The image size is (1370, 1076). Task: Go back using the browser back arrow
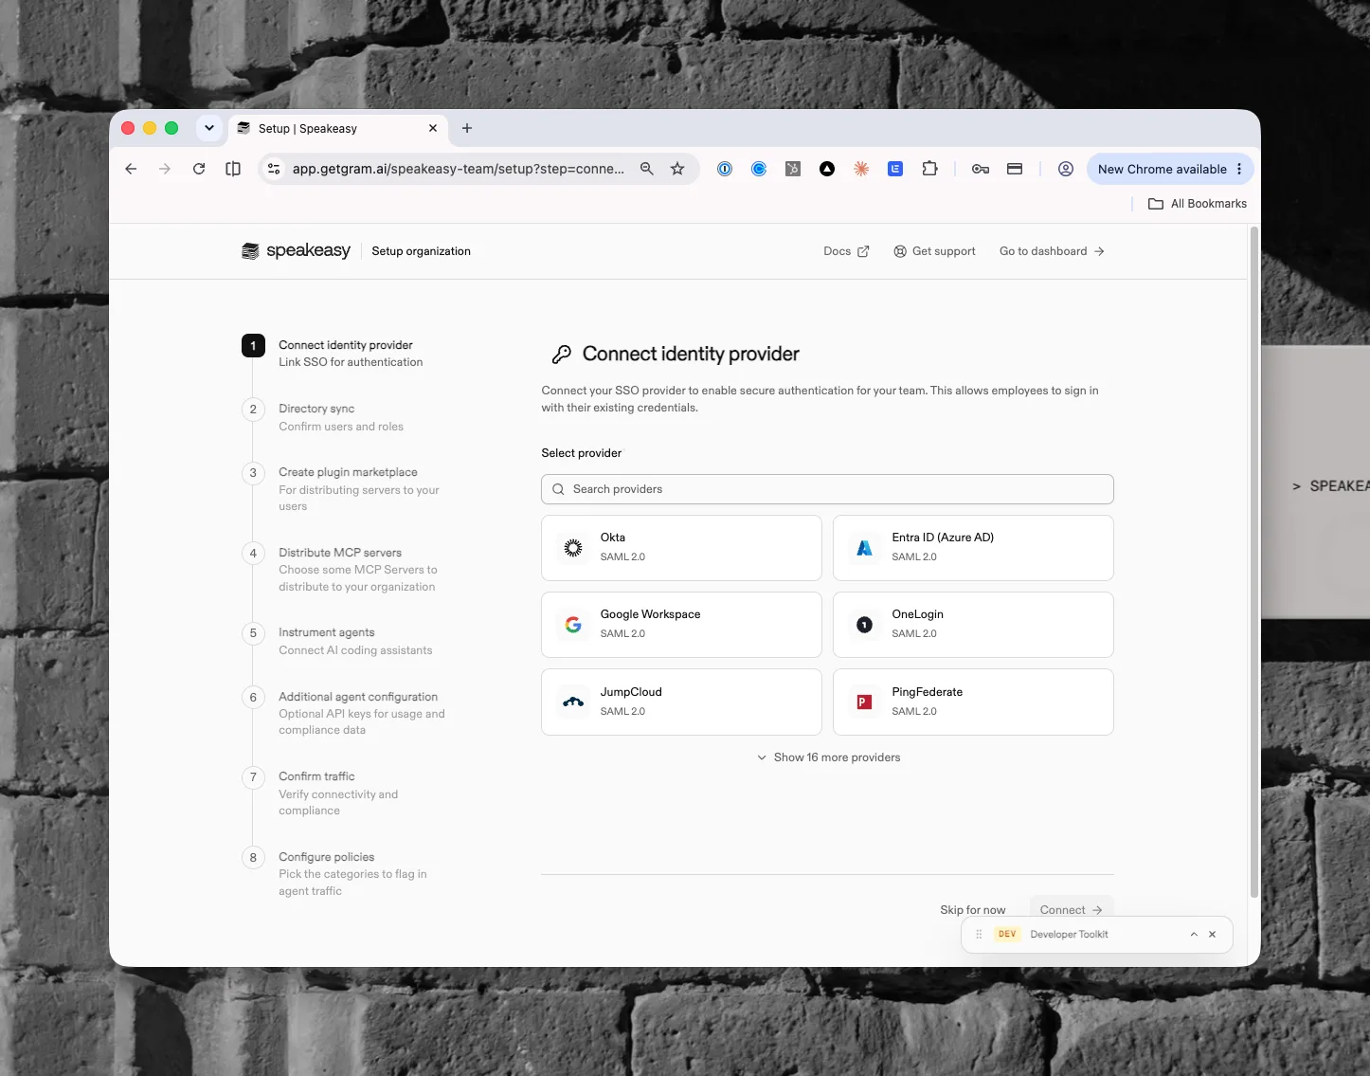pos(131,169)
